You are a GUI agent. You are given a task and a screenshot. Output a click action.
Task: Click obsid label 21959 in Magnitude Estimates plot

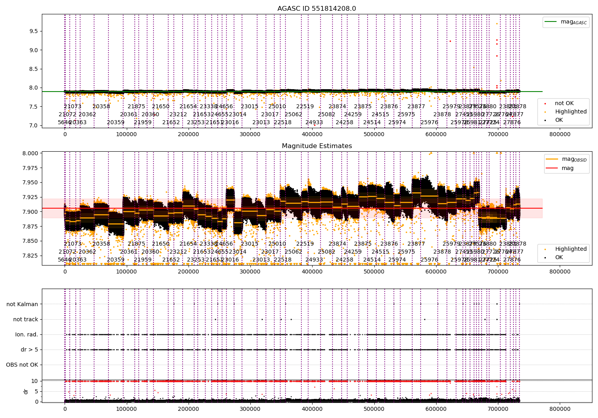[143, 260]
